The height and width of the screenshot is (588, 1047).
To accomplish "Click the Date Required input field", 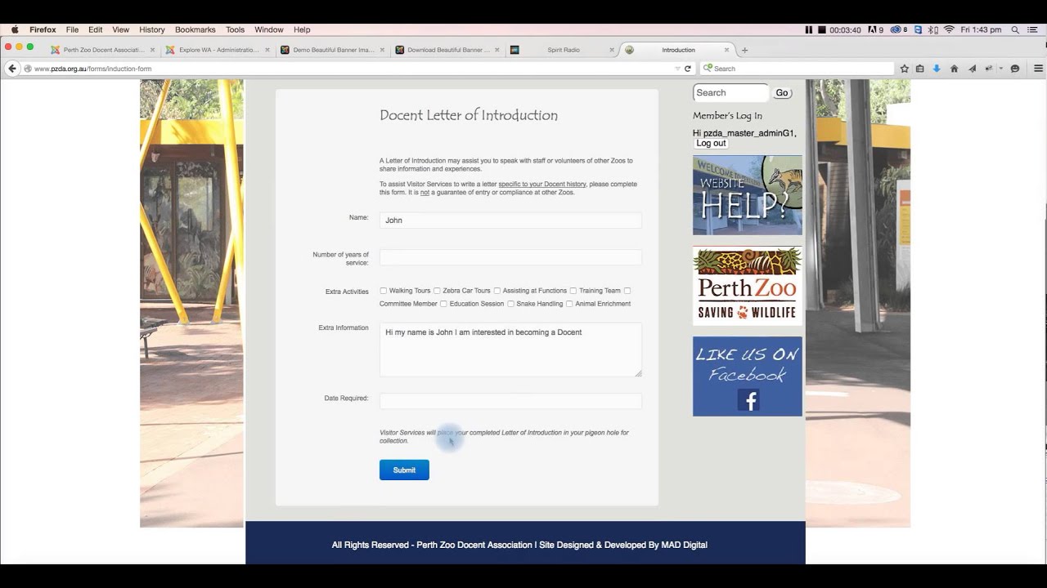I will click(510, 401).
